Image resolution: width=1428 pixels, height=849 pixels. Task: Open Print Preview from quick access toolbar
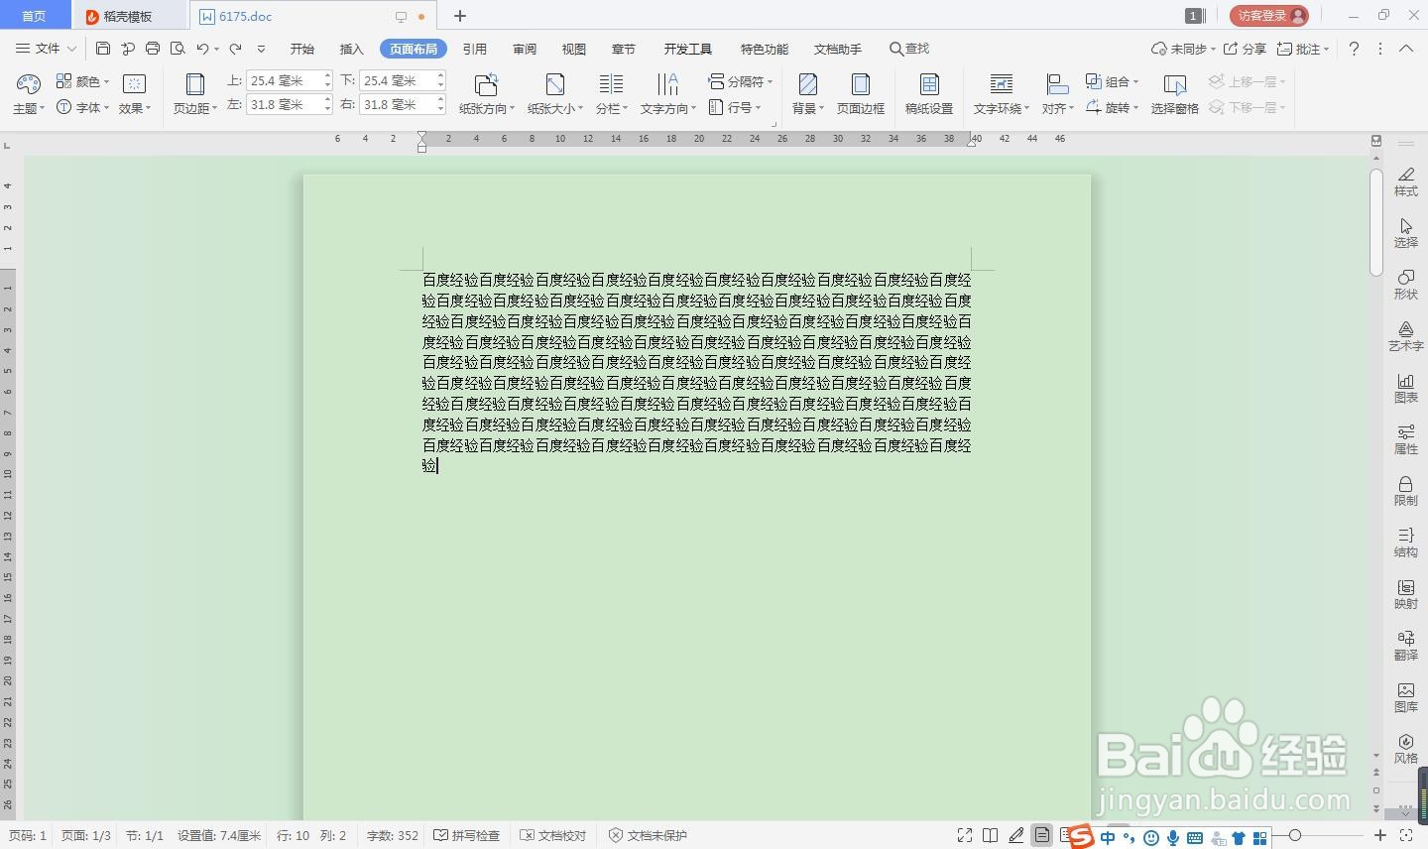(x=178, y=49)
